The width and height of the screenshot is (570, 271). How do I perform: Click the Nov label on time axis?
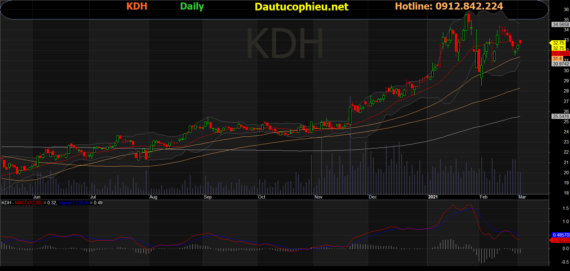click(318, 197)
